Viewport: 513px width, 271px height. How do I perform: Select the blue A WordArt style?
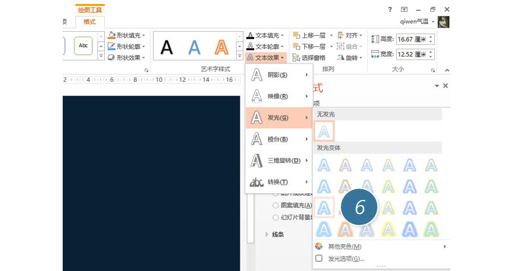(x=194, y=47)
